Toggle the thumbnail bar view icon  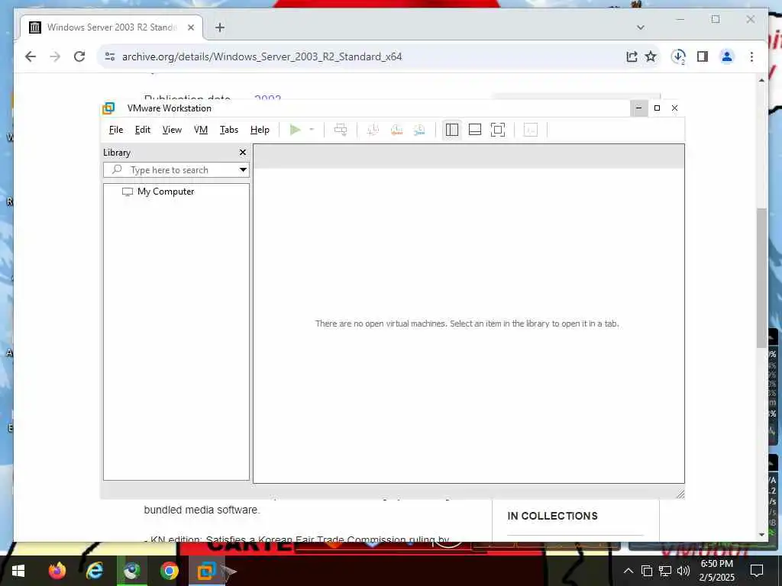click(x=475, y=130)
